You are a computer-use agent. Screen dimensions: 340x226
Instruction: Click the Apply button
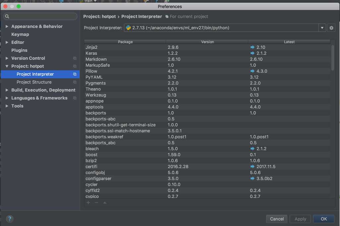coord(300,219)
